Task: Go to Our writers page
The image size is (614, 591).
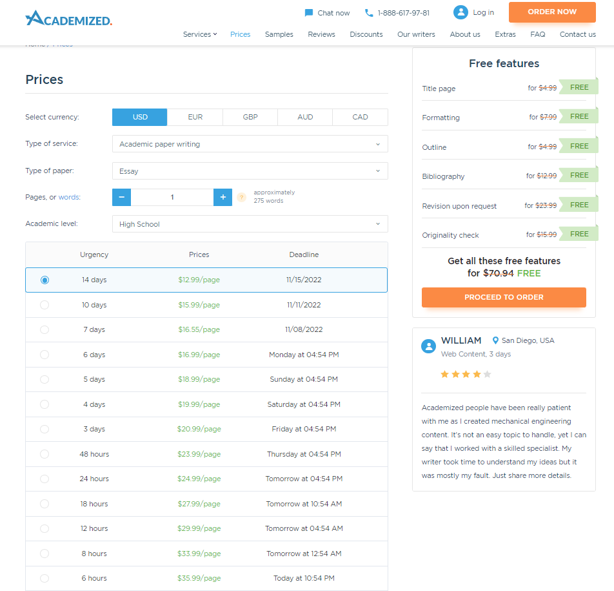Action: pyautogui.click(x=416, y=34)
